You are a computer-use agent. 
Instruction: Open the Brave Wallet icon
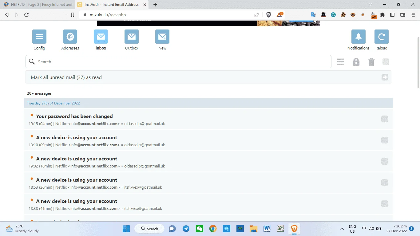pyautogui.click(x=403, y=14)
